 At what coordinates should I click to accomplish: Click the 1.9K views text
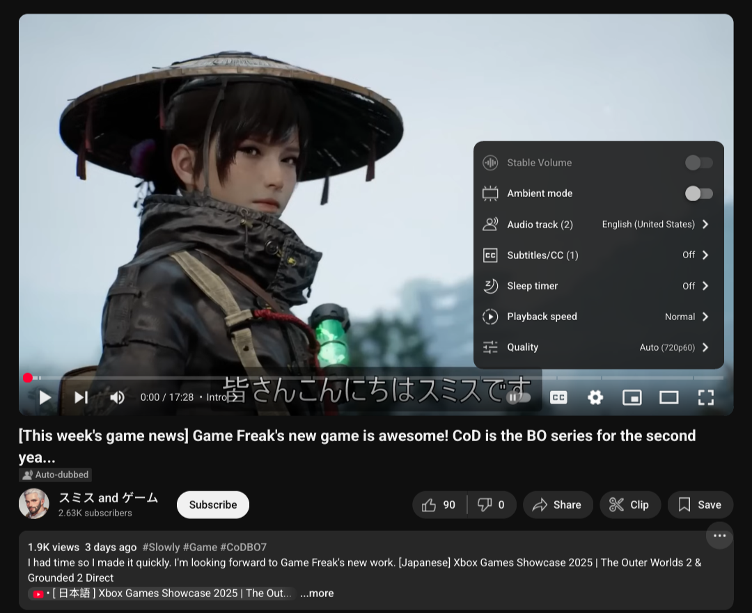[x=53, y=548]
